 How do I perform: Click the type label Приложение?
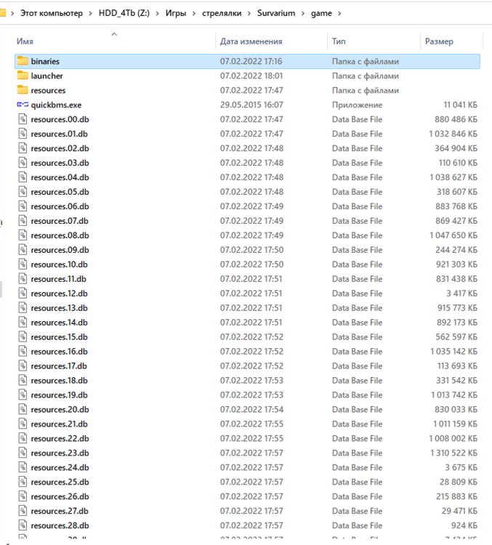[x=357, y=105]
